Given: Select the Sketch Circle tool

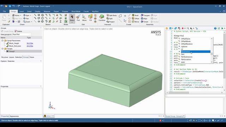Looking at the screenshot, I should (42, 15).
